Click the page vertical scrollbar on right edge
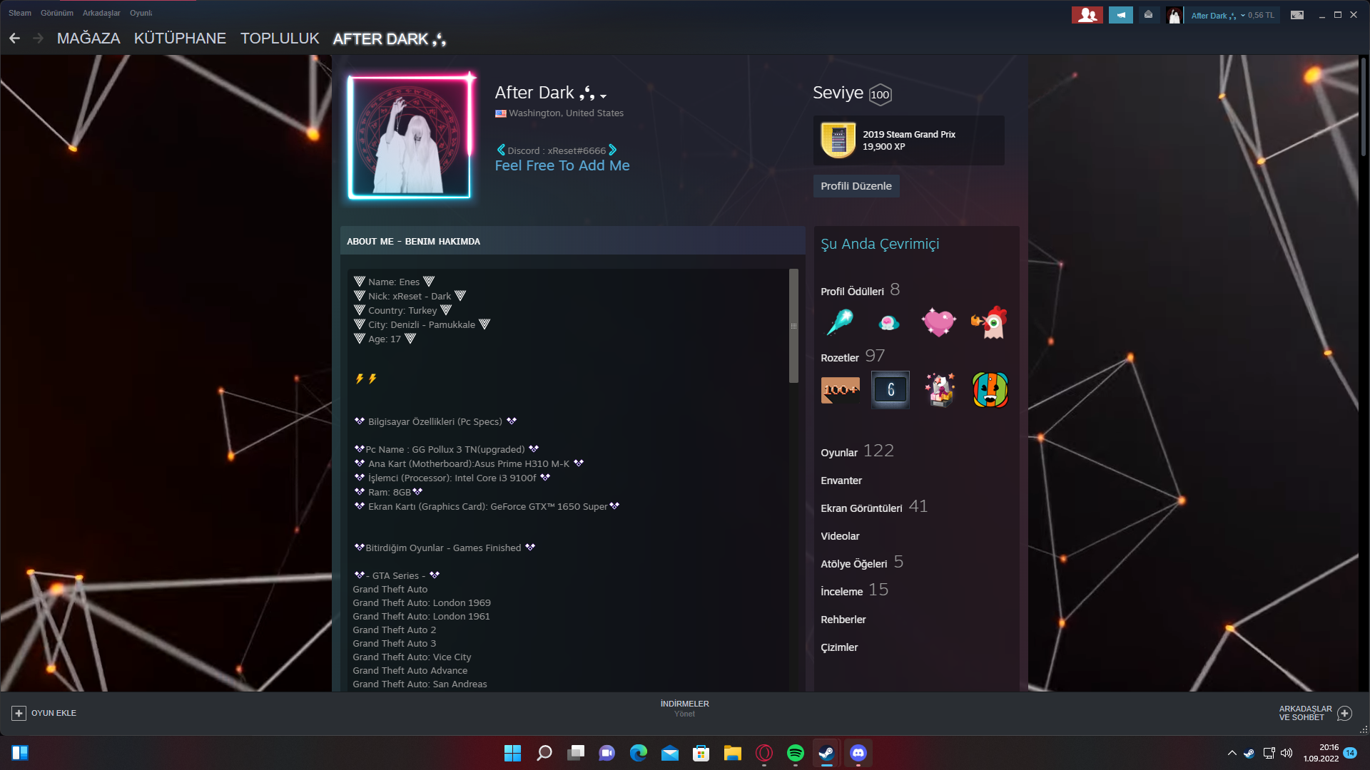The width and height of the screenshot is (1370, 770). 1363,107
